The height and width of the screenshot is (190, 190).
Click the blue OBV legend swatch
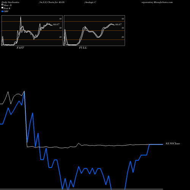click(x=2, y=11)
